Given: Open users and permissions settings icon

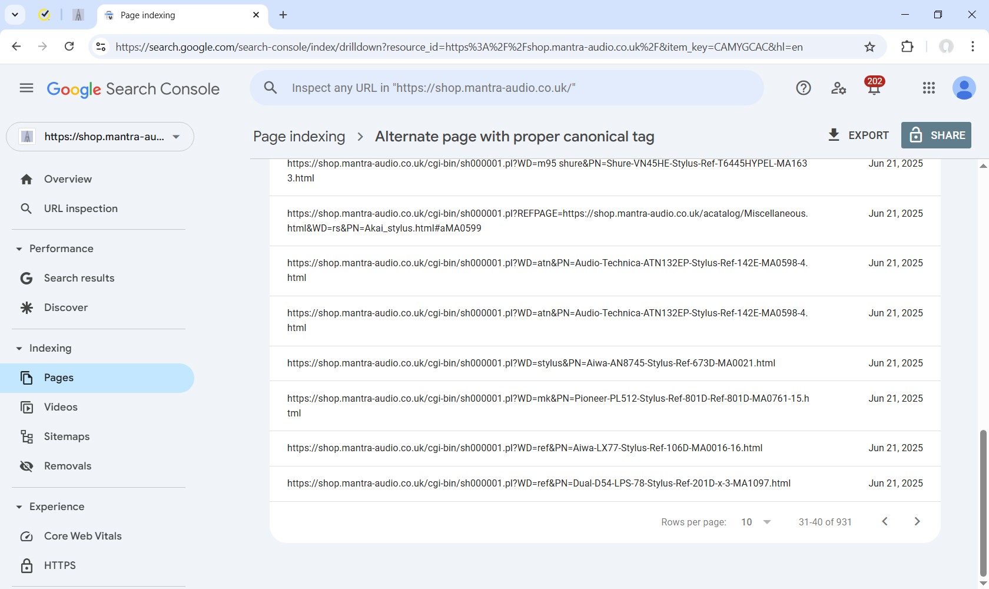Looking at the screenshot, I should [838, 88].
